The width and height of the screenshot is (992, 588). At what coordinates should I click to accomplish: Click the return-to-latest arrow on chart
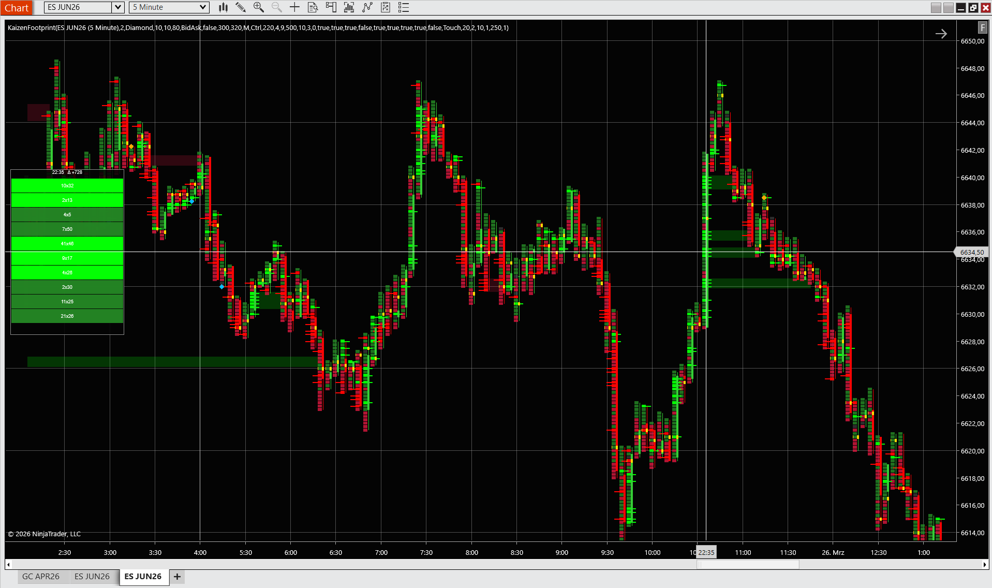pos(941,34)
